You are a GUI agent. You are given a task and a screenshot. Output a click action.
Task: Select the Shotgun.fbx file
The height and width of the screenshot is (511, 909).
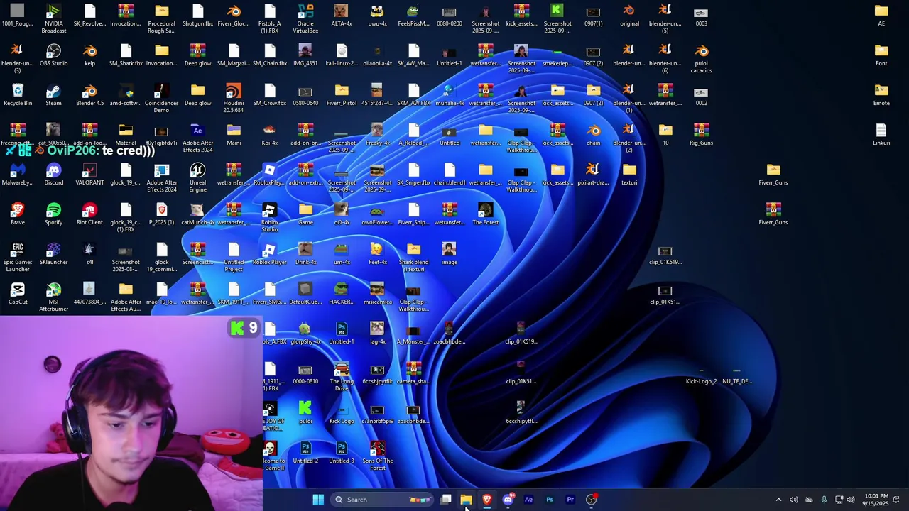coord(197,15)
